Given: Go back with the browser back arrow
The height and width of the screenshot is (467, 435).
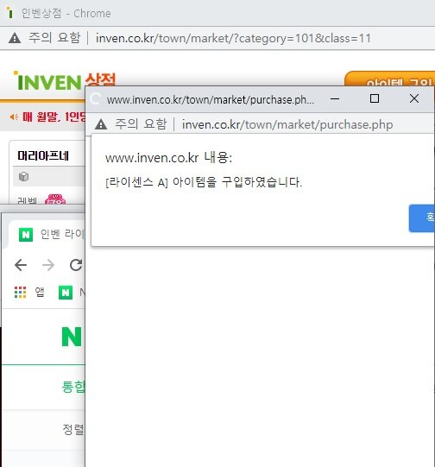Looking at the screenshot, I should [x=21, y=265].
